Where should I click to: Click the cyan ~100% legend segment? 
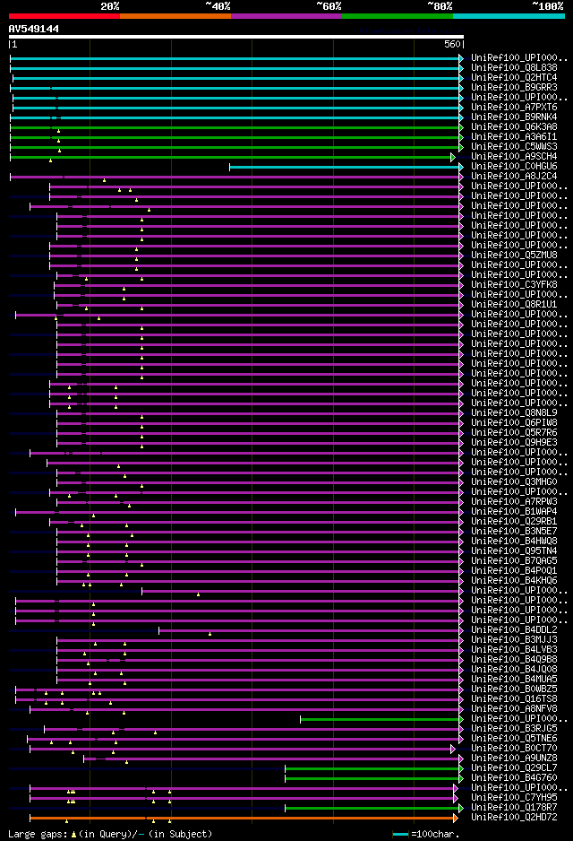pyautogui.click(x=509, y=16)
